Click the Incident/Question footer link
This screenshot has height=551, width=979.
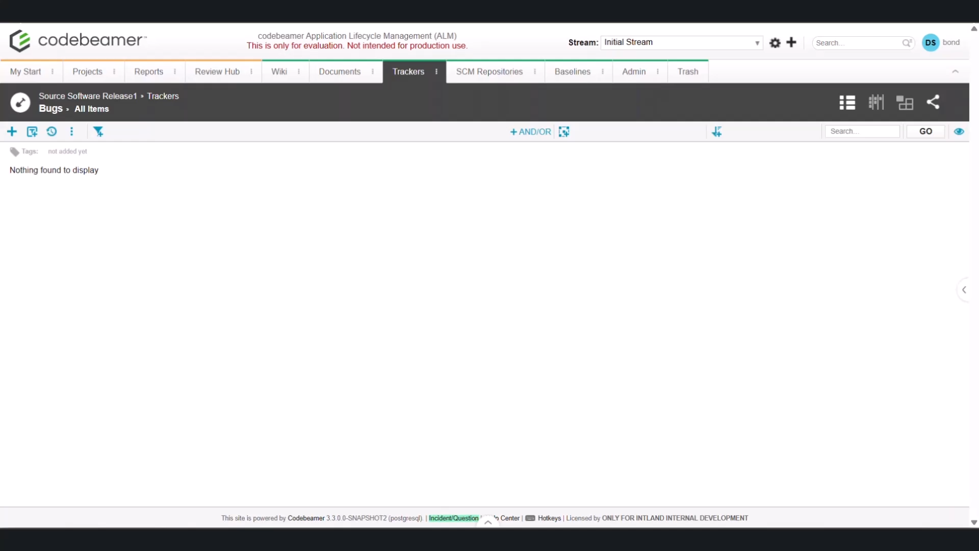point(454,518)
